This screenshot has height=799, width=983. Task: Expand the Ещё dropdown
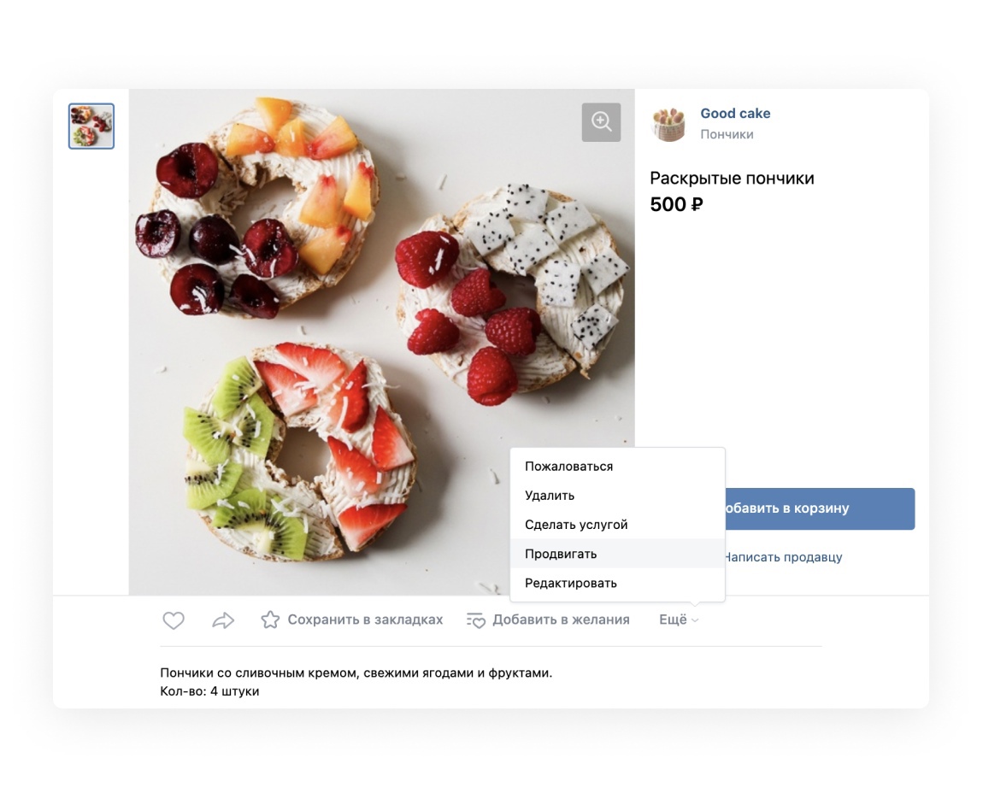679,620
